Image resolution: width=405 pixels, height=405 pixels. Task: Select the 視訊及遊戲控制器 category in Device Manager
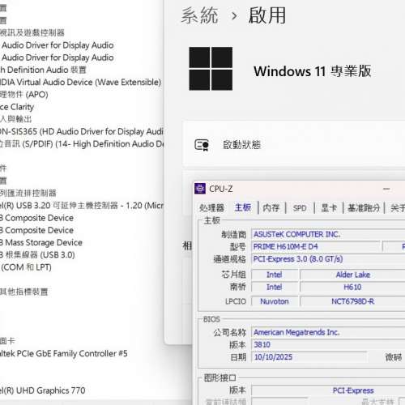(x=32, y=32)
